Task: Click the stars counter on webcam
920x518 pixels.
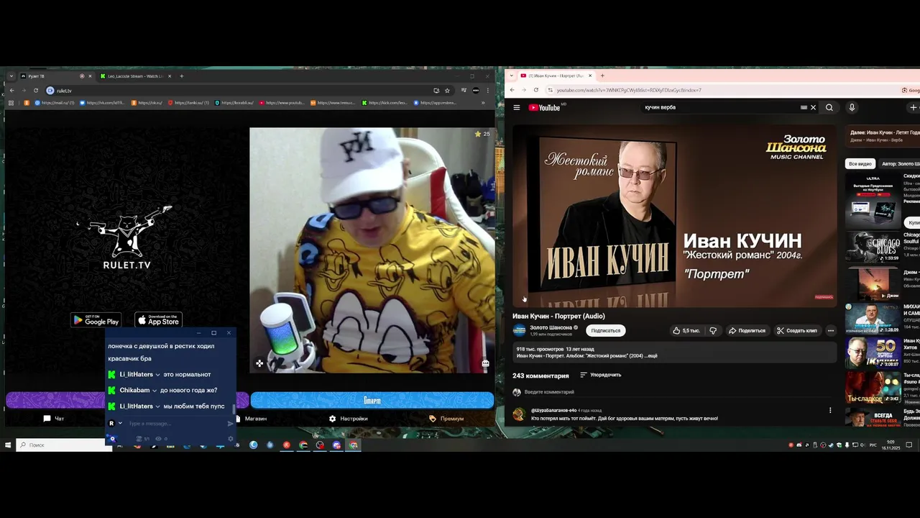Action: [x=482, y=134]
